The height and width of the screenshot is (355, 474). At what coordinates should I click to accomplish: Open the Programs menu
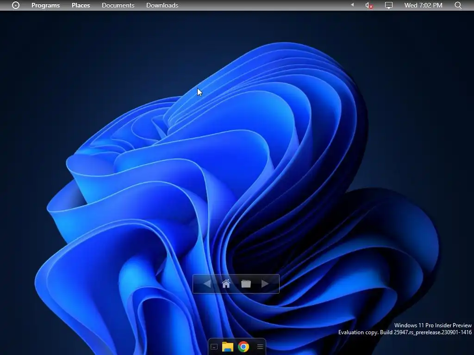point(46,5)
